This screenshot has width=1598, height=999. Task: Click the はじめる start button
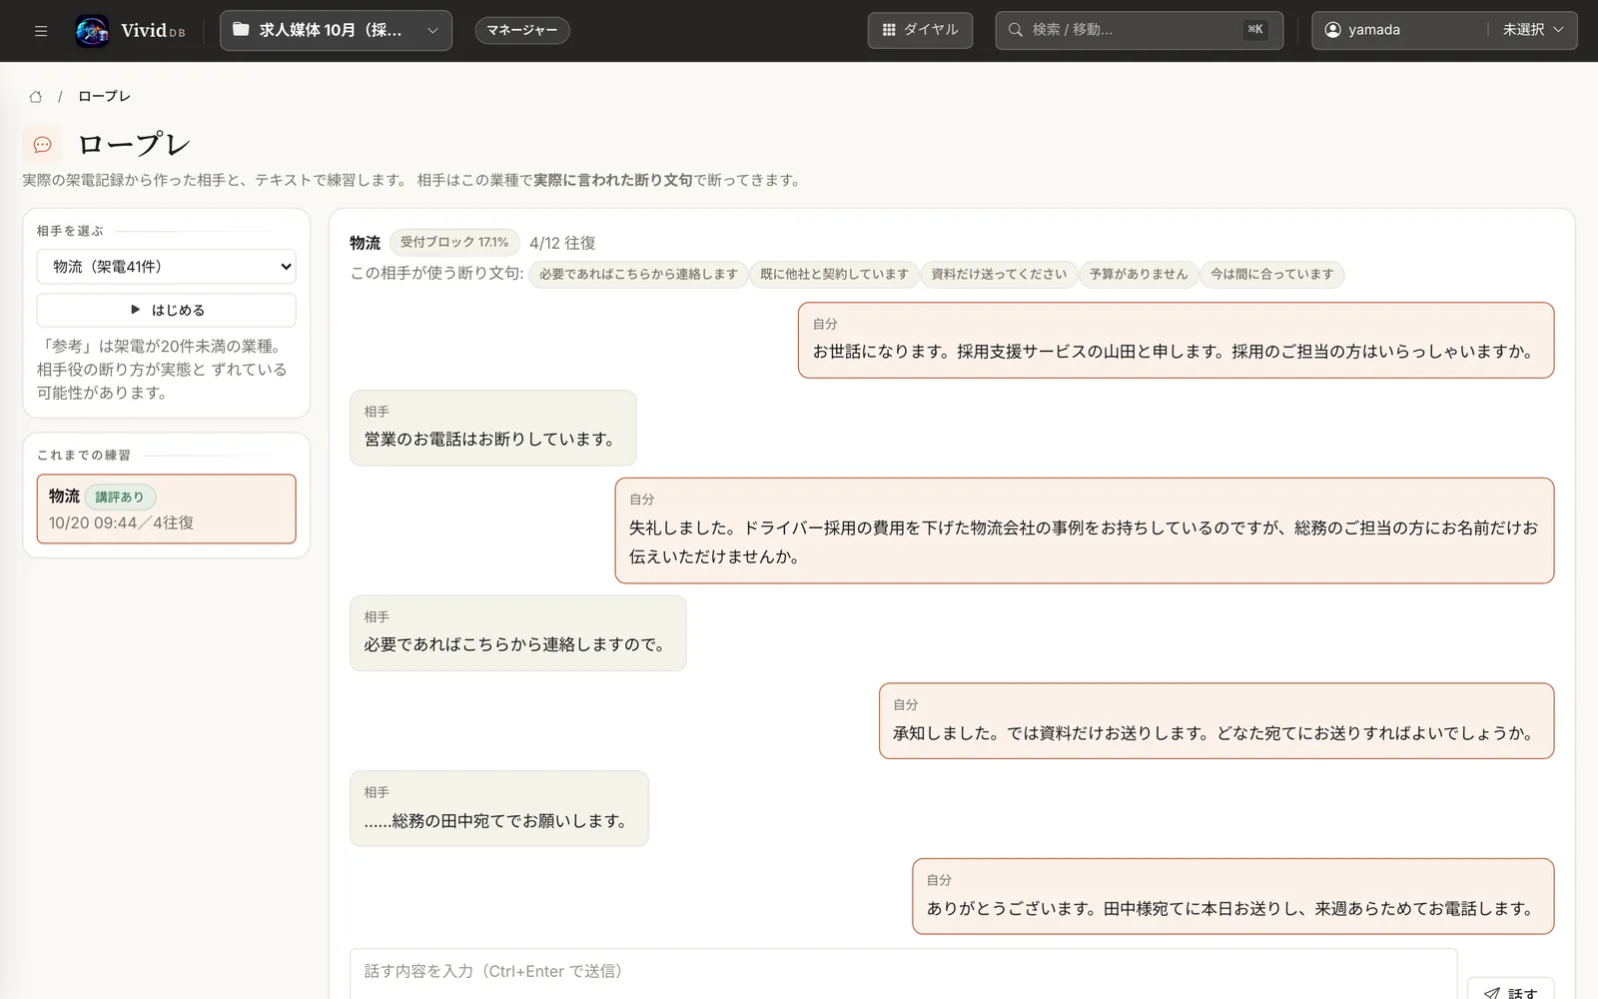pos(166,310)
